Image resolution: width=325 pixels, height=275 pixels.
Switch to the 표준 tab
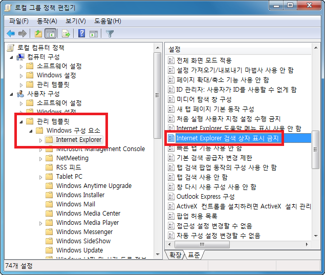coord(193,255)
